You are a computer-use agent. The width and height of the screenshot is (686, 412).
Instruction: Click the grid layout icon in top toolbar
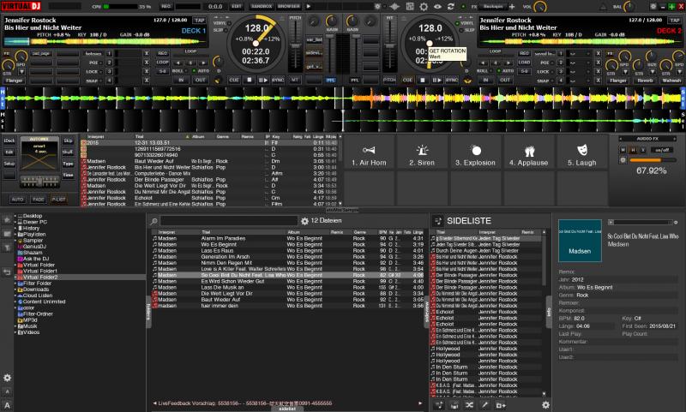tap(410, 7)
